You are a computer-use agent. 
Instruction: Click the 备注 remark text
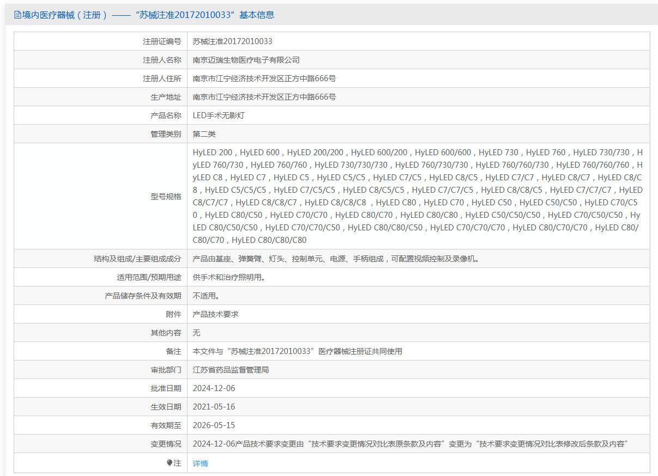(298, 351)
